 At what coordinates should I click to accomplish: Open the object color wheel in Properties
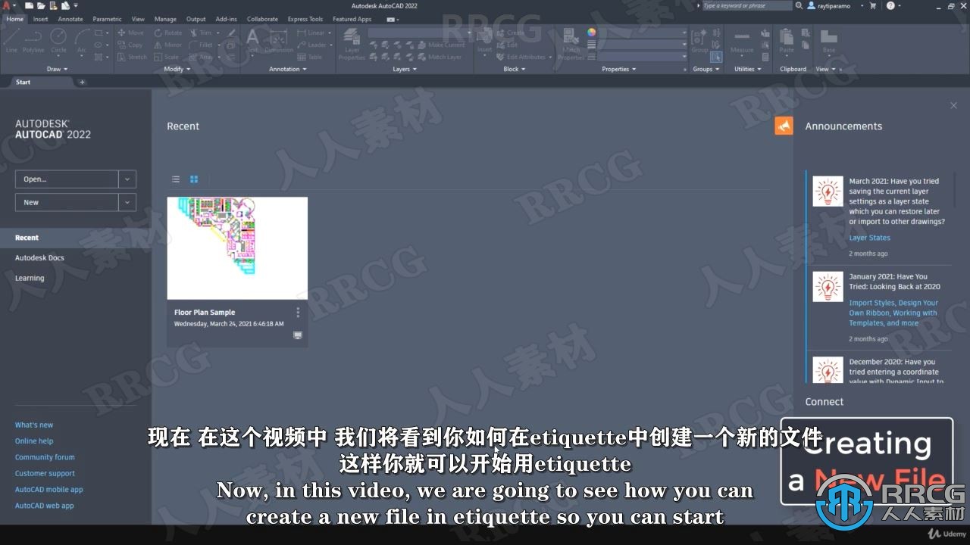pyautogui.click(x=591, y=33)
